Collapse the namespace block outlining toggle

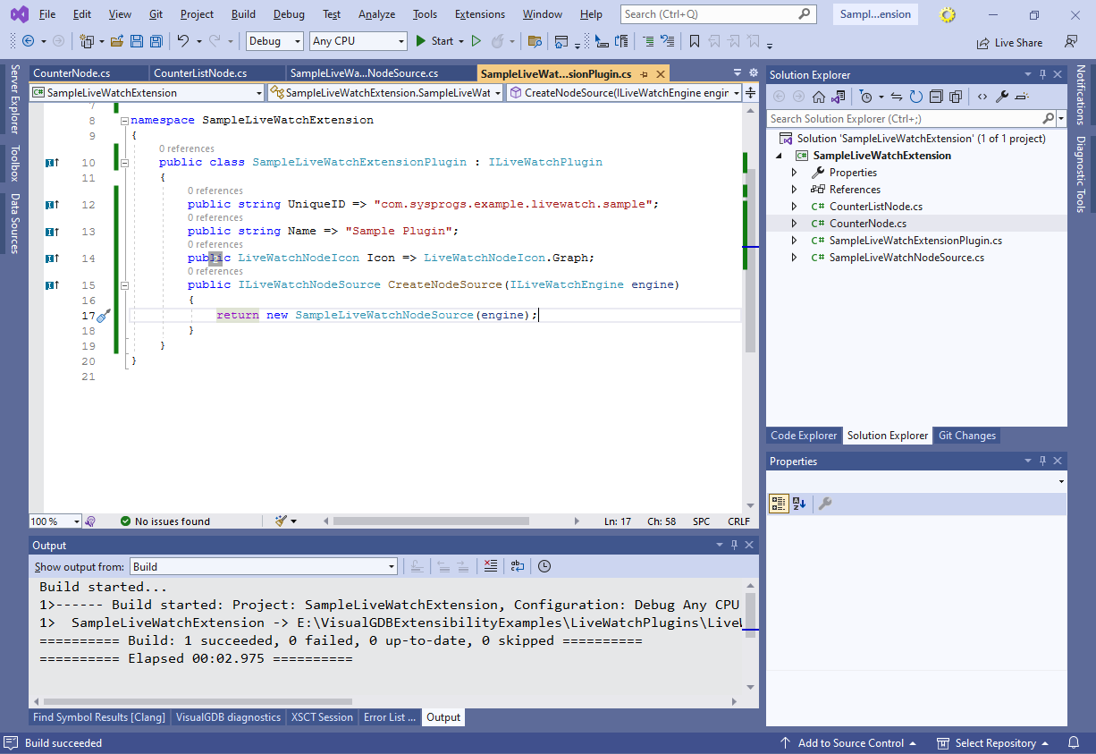point(124,120)
